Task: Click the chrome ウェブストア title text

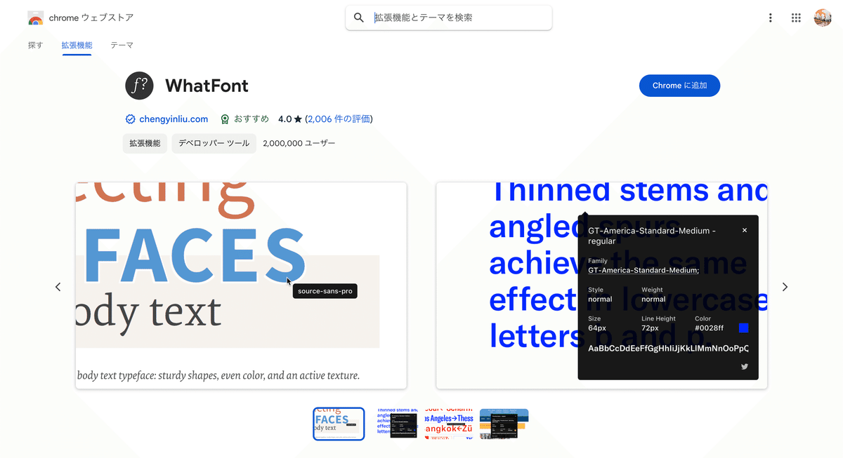Action: pyautogui.click(x=91, y=18)
